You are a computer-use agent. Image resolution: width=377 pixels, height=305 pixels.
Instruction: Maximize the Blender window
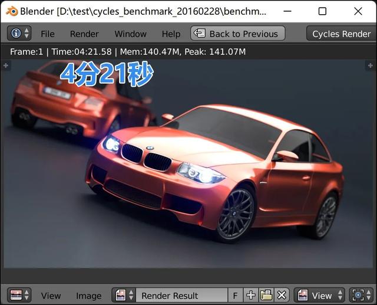[322, 11]
